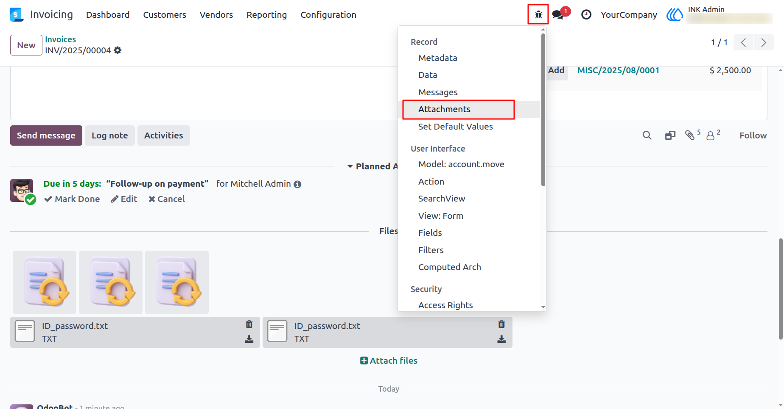Screen dimensions: 784x409
Task: Open the gear actions menu beside INV/2025/00004
Action: click(118, 50)
